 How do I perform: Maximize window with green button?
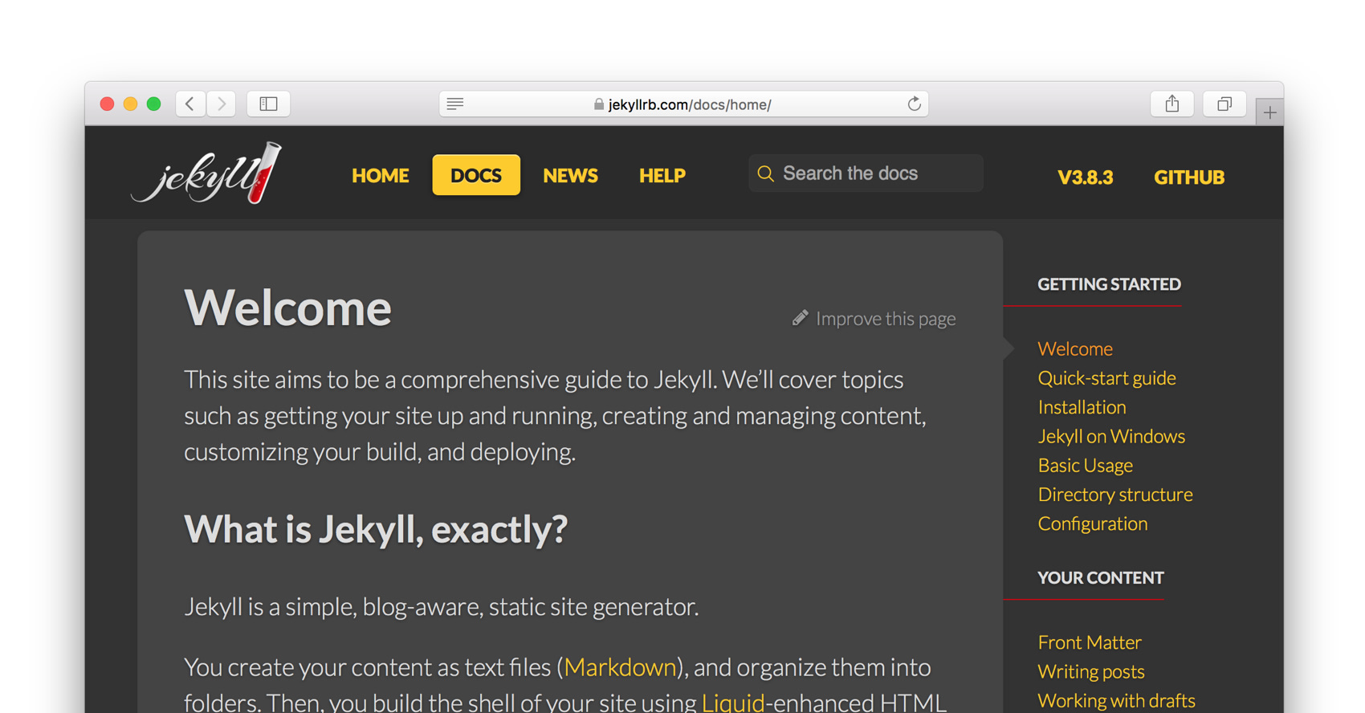pyautogui.click(x=153, y=104)
